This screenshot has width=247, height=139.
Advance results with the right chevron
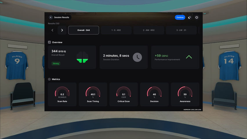62,30
